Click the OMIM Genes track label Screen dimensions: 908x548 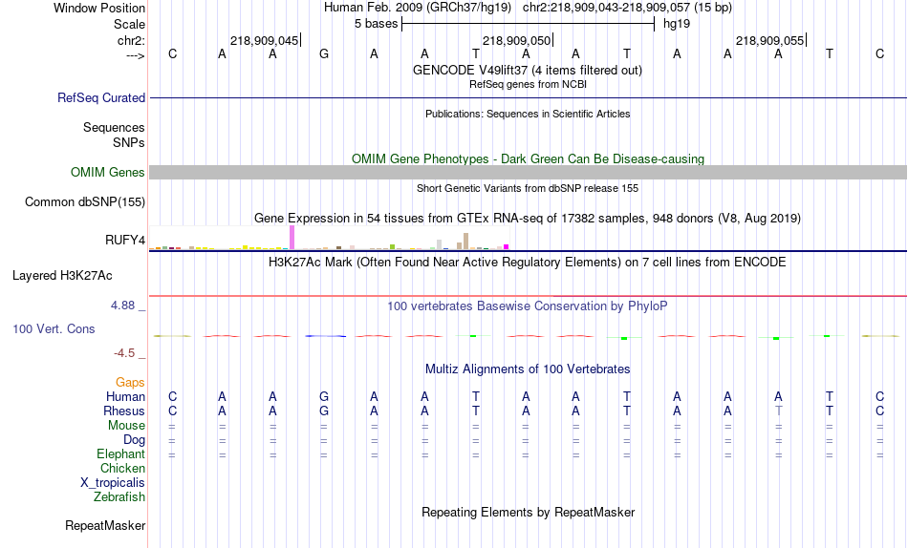107,173
